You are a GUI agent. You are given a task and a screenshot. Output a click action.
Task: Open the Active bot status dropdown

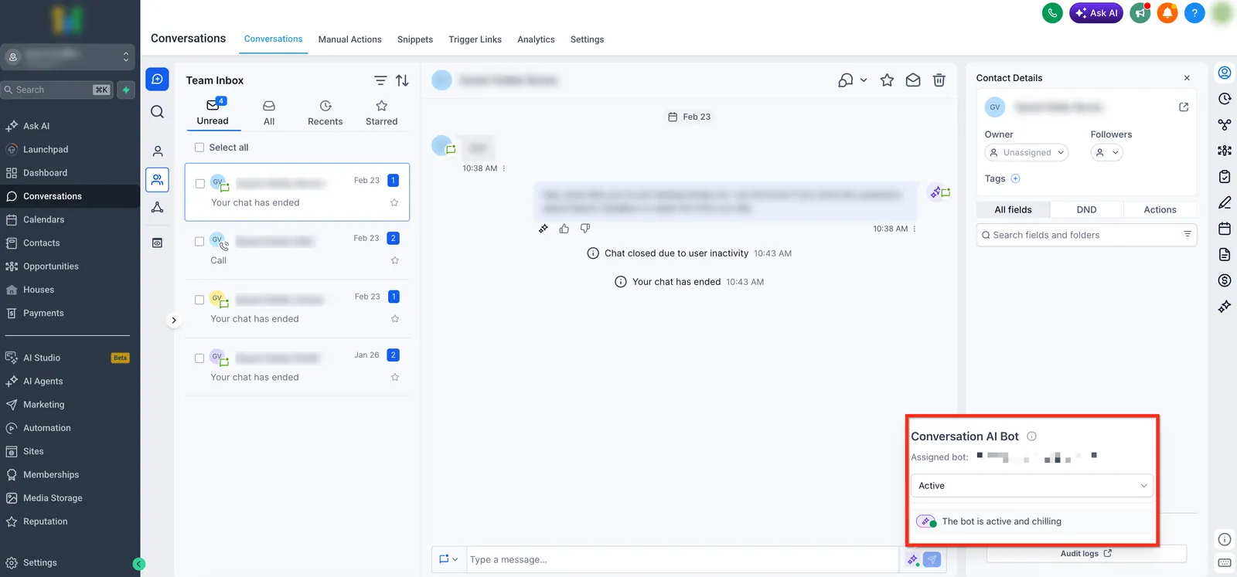1032,486
